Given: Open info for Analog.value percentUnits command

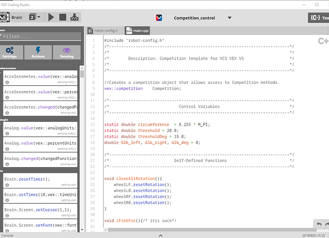Looking at the screenshot, I should [7, 149].
